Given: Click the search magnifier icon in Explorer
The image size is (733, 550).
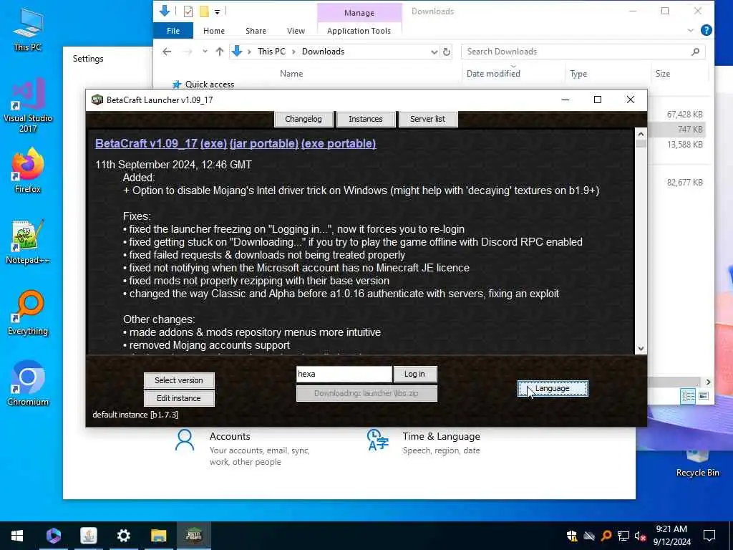Looking at the screenshot, I should click(696, 52).
